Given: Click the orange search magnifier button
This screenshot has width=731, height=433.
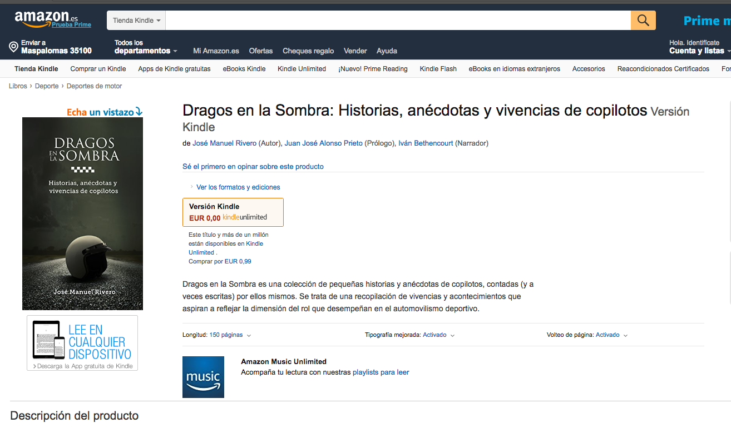Looking at the screenshot, I should [643, 21].
